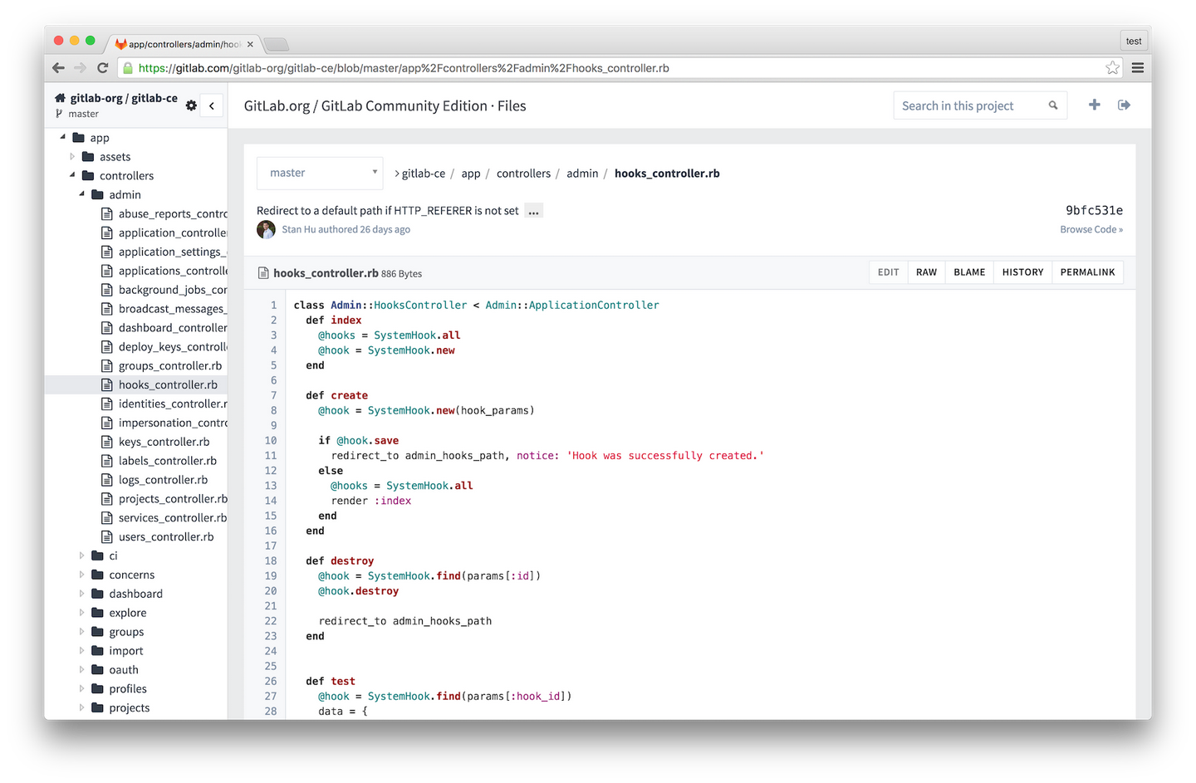1196x783 pixels.
Task: Open the Chrome hamburger menu
Action: (1137, 68)
